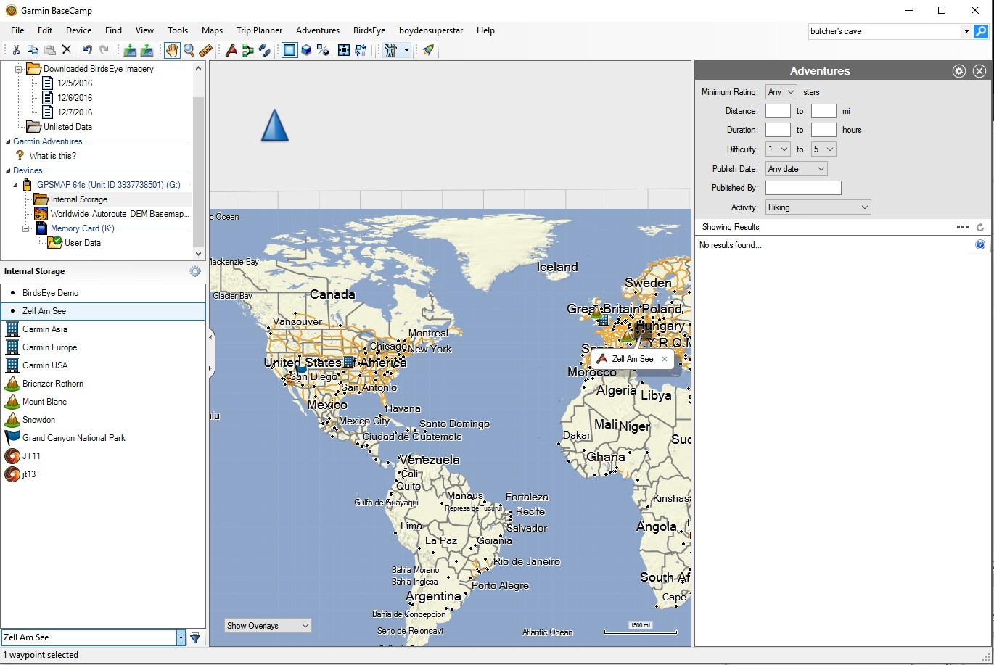Click the search magnifier button
Image resolution: width=994 pixels, height=665 pixels.
pos(980,31)
